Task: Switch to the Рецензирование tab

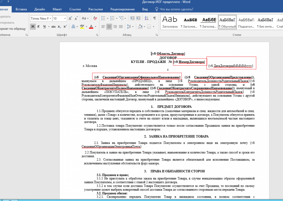Action: point(122,9)
